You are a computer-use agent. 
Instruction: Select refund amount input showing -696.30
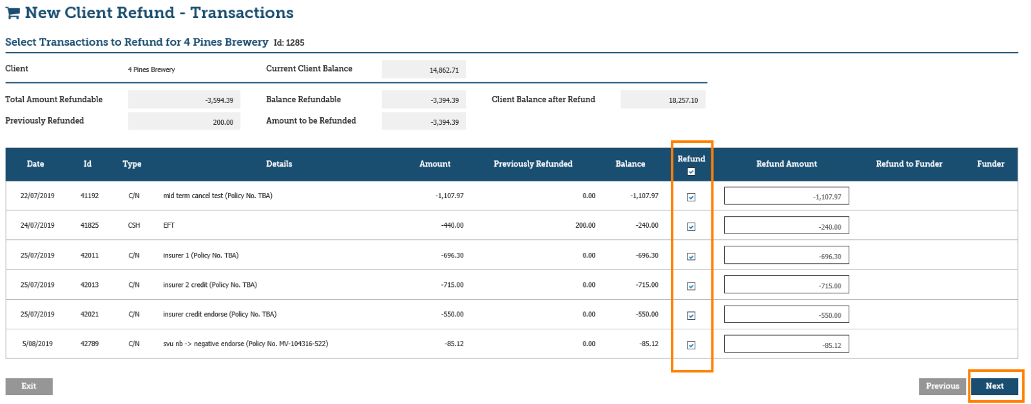click(786, 255)
